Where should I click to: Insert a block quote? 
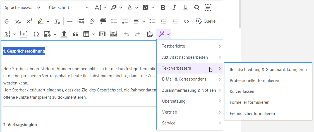(x=75, y=34)
